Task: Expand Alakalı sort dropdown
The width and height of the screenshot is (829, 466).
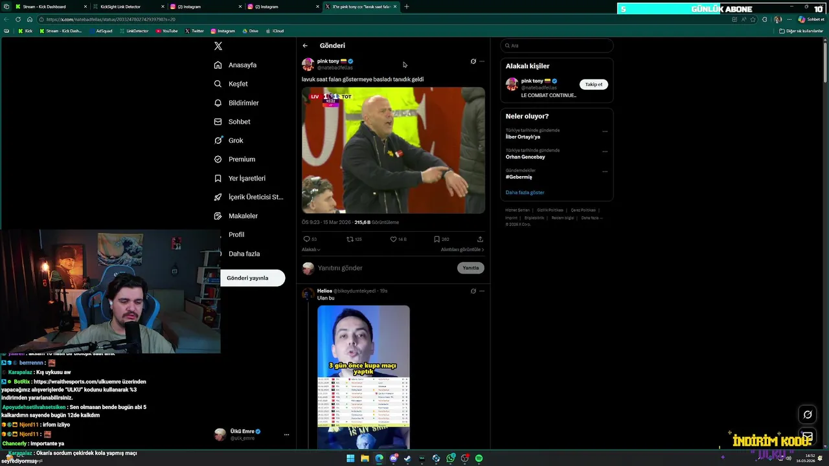Action: [x=311, y=249]
